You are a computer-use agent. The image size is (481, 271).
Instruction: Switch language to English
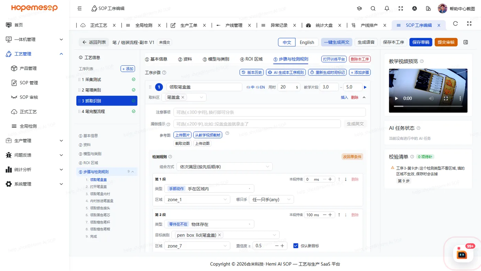(307, 42)
